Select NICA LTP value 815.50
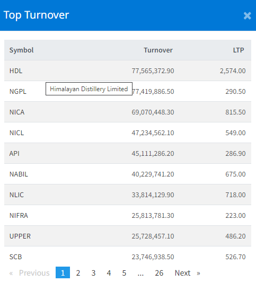The image size is (256, 291). [235, 112]
